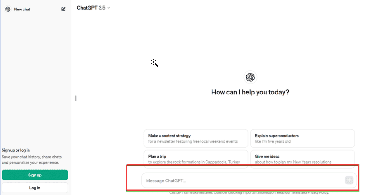Click the How can I help you today heading
The height and width of the screenshot is (195, 366).
(250, 92)
